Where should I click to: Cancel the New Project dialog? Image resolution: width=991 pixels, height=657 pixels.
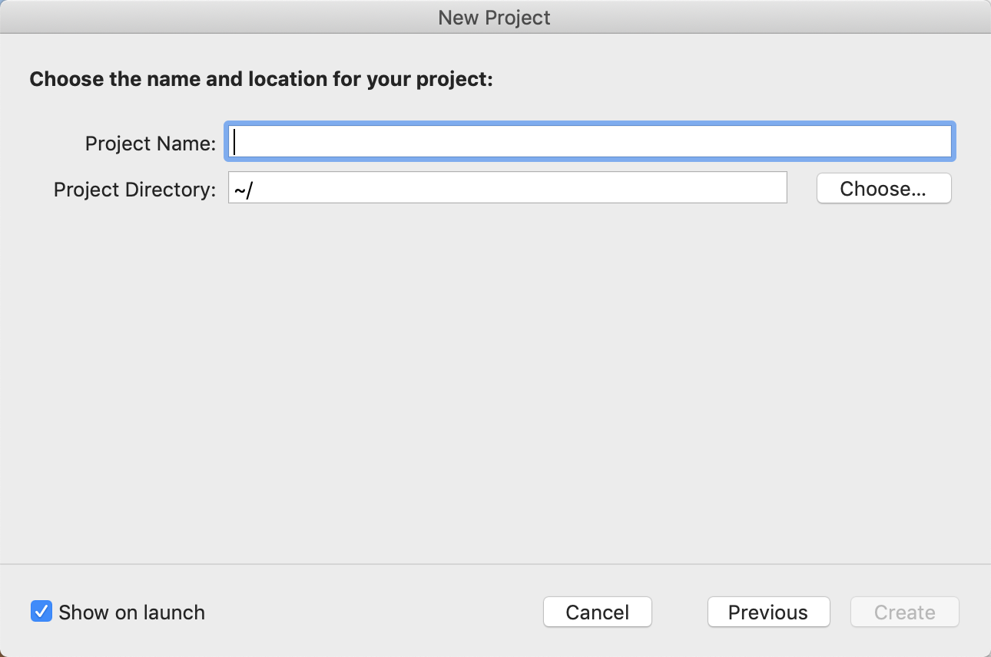[598, 612]
